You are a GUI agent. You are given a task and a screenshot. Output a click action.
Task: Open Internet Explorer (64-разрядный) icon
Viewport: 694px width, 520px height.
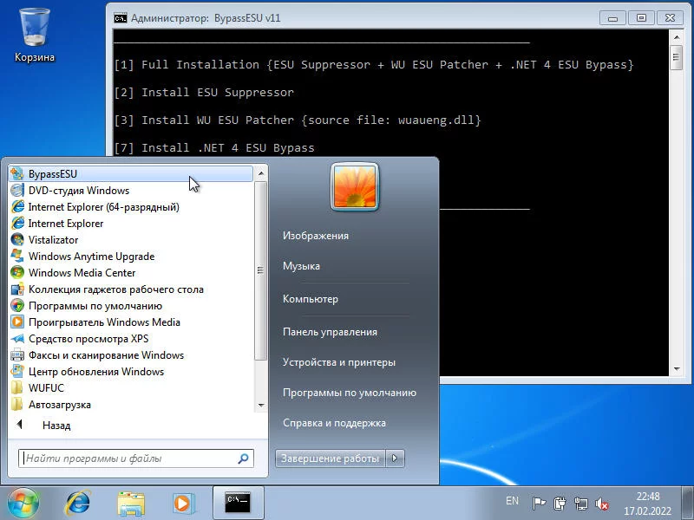click(17, 207)
